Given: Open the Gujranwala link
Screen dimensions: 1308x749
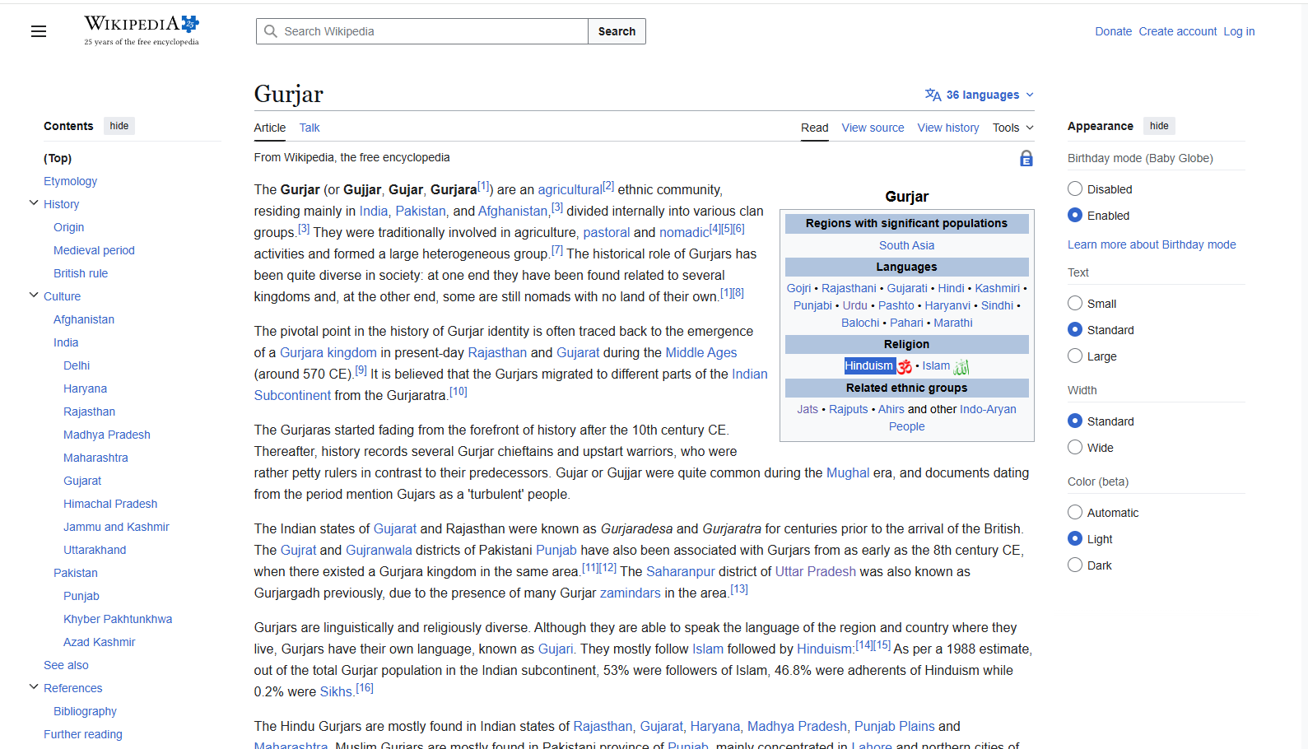Looking at the screenshot, I should pos(379,550).
